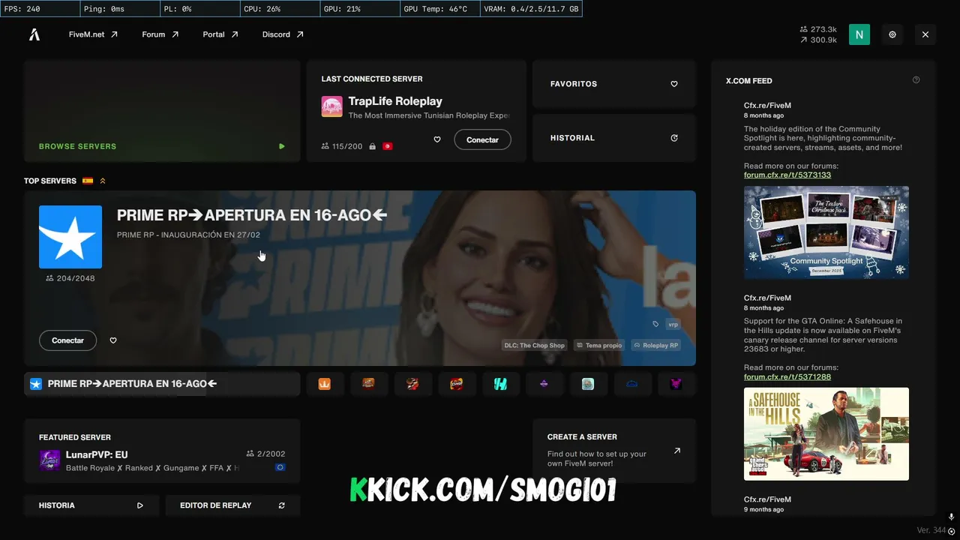Viewport: 960px width, 540px height.
Task: Click the EU flag on LunarPVP card
Action: [280, 467]
